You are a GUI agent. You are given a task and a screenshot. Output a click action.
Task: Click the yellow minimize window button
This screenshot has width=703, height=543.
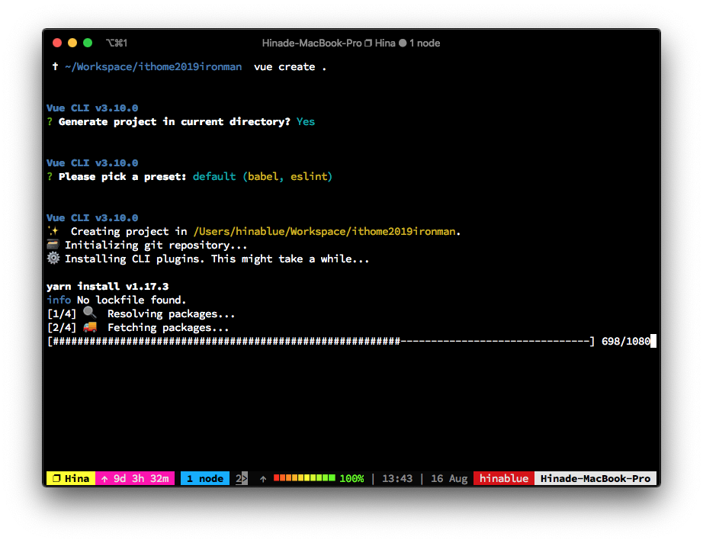[x=72, y=43]
